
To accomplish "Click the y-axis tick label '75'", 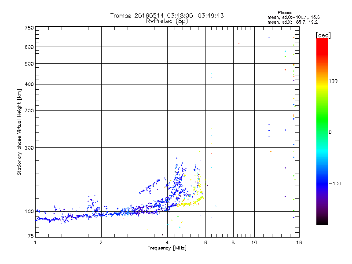I will tap(31, 236).
